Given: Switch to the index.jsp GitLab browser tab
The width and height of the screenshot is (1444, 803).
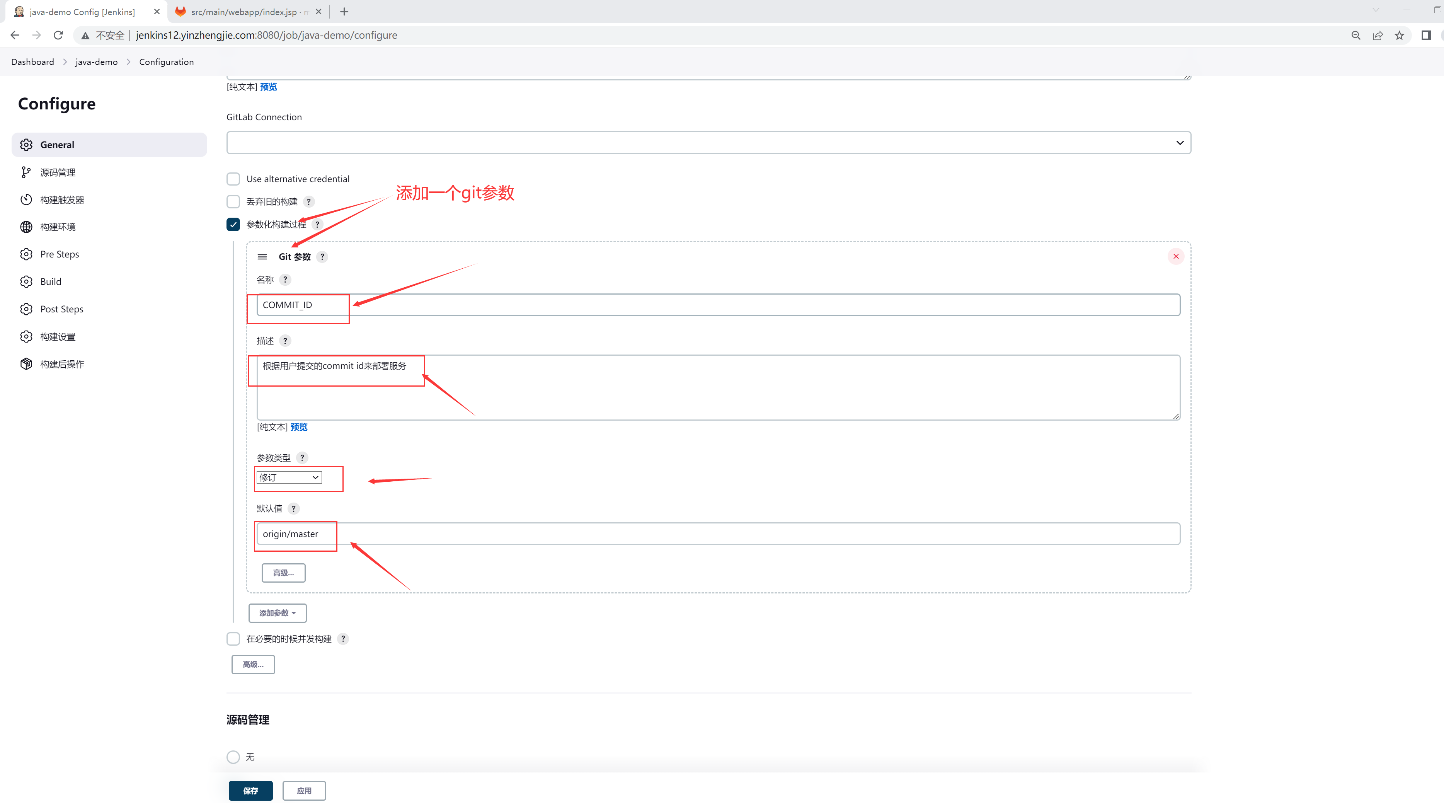Looking at the screenshot, I should click(244, 12).
